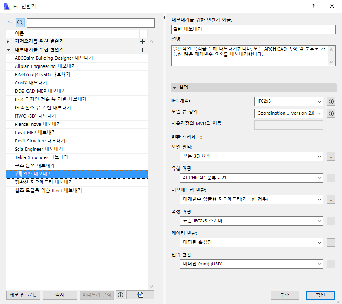Click the export translator file icon at bottom
The width and height of the screenshot is (342, 304).
[x=141, y=295]
